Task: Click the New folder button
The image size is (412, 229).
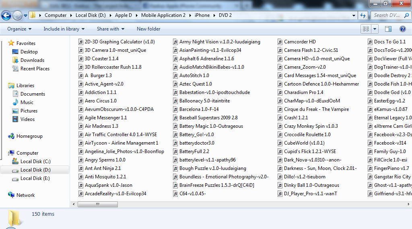Action: click(148, 29)
